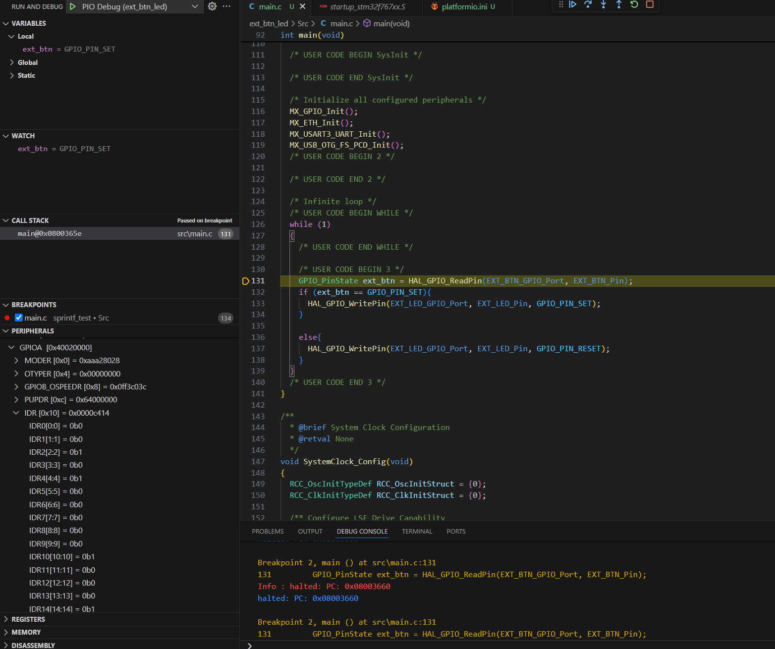
Task: Collapse the PERIPHERALS section
Action: (x=6, y=331)
